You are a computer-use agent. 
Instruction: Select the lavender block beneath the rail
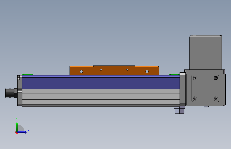pyautogui.click(x=179, y=110)
